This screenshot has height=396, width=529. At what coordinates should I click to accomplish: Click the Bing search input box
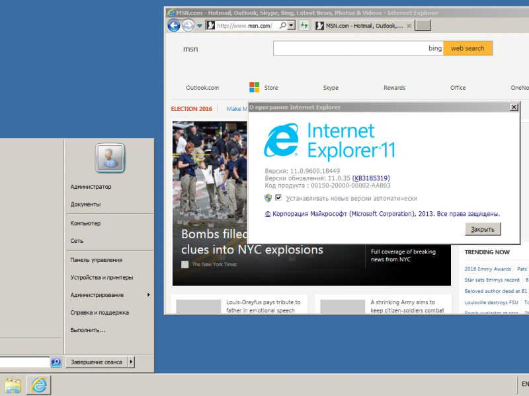click(358, 48)
